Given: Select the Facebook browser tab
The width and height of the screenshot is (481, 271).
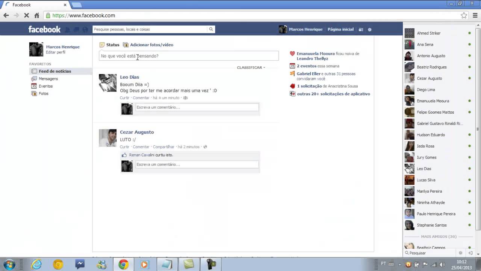Looking at the screenshot, I should coord(36,5).
